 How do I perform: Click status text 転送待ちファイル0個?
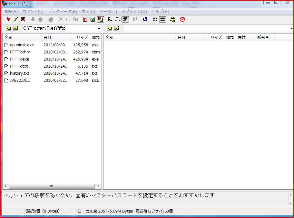(x=154, y=211)
